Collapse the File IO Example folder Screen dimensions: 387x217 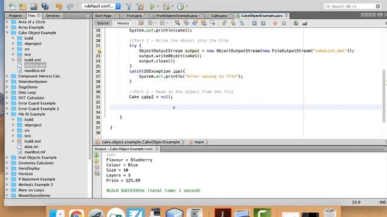point(7,114)
